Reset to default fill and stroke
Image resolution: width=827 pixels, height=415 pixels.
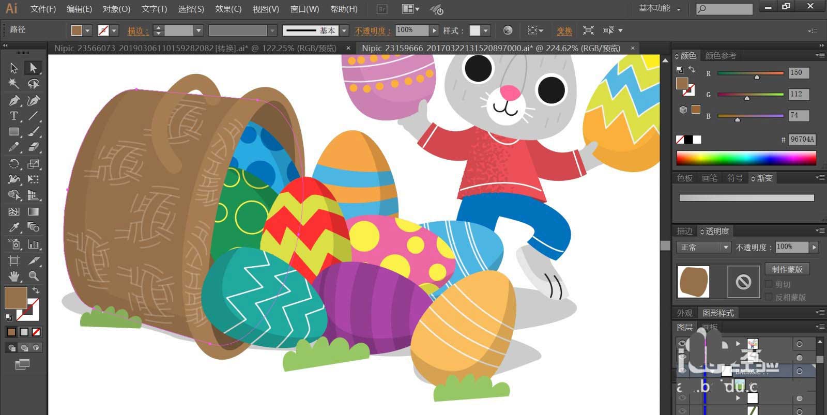click(x=8, y=317)
